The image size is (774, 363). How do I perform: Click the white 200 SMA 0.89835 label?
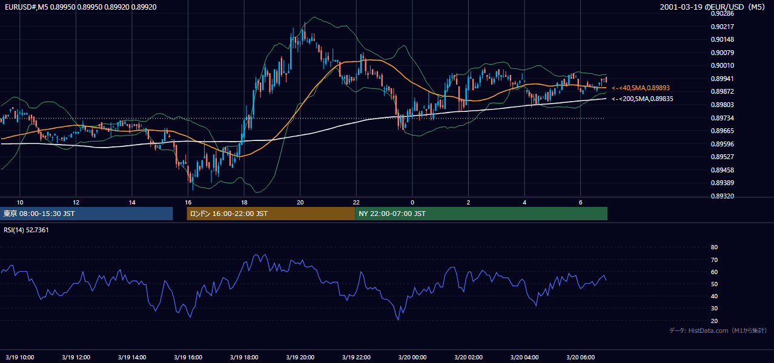643,99
